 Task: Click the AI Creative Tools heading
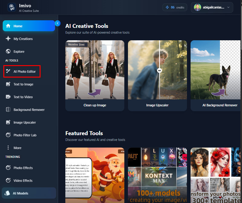87,26
